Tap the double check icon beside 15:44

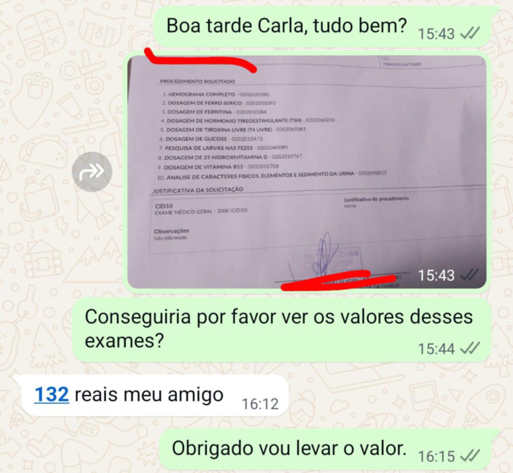(470, 349)
